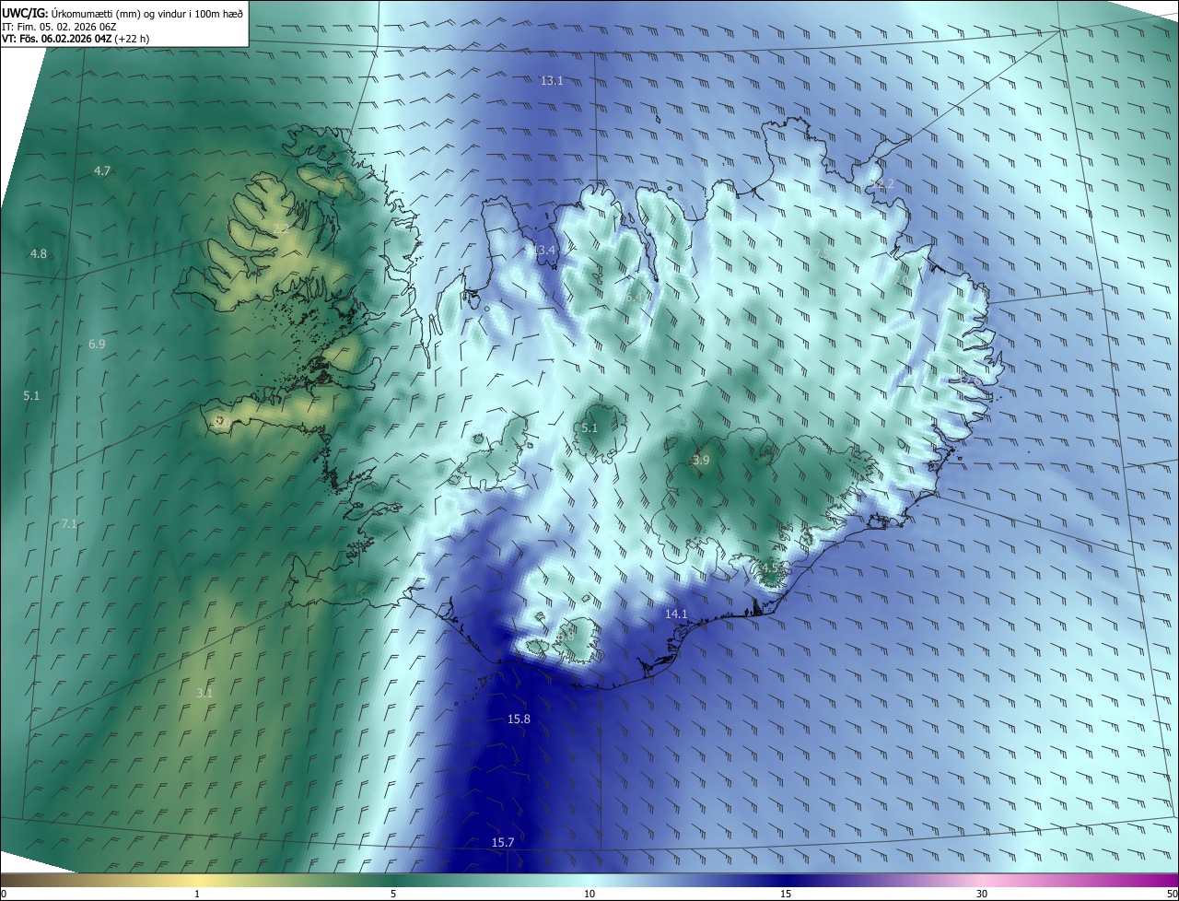Click the 3.9 value on the large Vatnajökull glacier

[701, 461]
